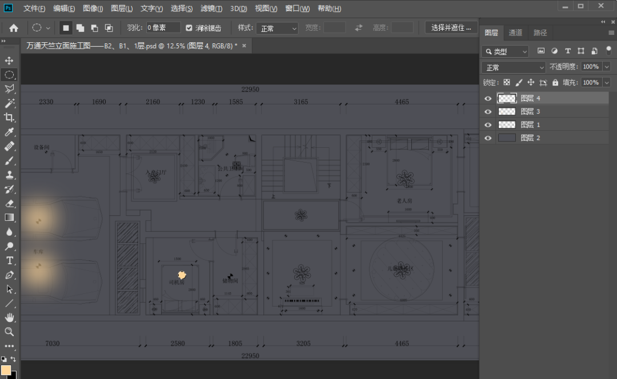Screen dimensions: 617x379
Task: Open the tool preset picker dropdown
Action: pos(48,29)
